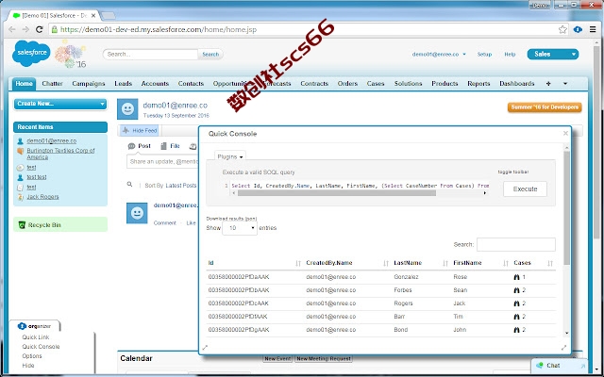Click the plus All Tabs button
The height and width of the screenshot is (377, 604).
coord(548,84)
